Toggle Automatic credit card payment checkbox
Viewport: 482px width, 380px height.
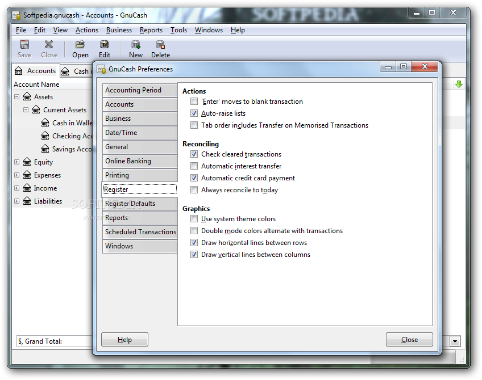click(x=194, y=178)
